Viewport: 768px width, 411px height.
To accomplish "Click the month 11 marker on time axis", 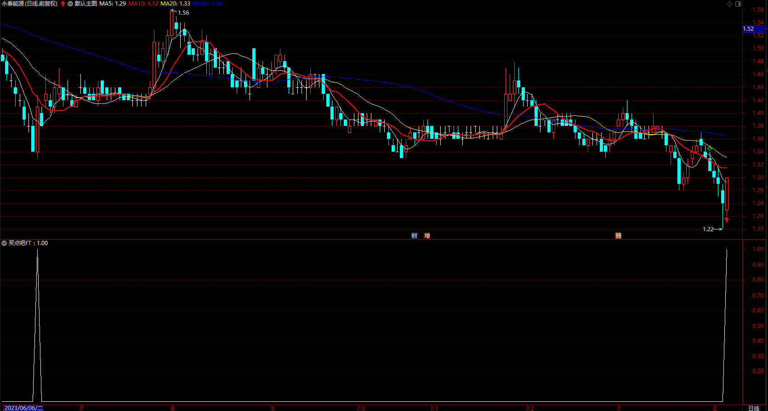I will 435,408.
